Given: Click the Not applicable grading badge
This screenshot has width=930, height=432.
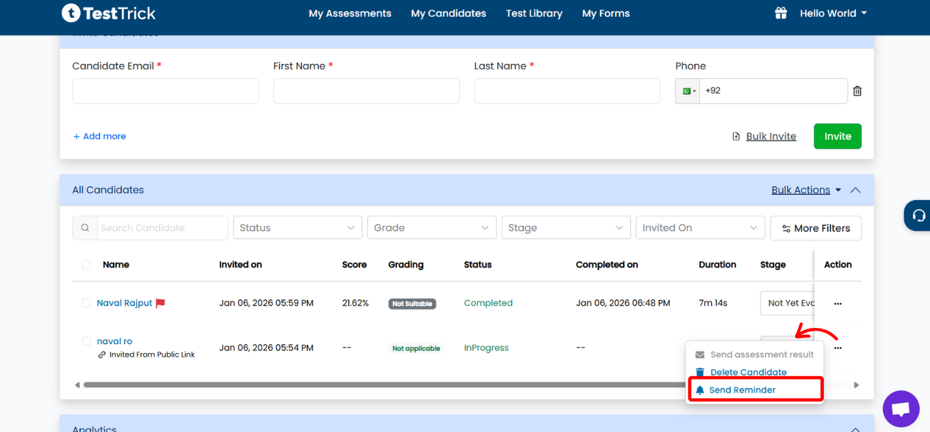Looking at the screenshot, I should (416, 348).
